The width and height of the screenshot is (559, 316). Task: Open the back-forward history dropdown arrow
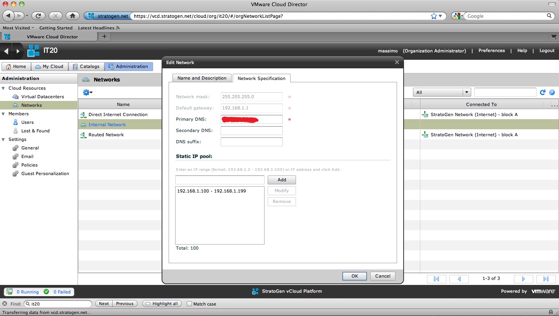(27, 16)
